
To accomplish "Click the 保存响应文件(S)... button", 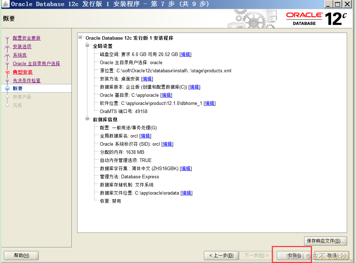I will 325,241.
